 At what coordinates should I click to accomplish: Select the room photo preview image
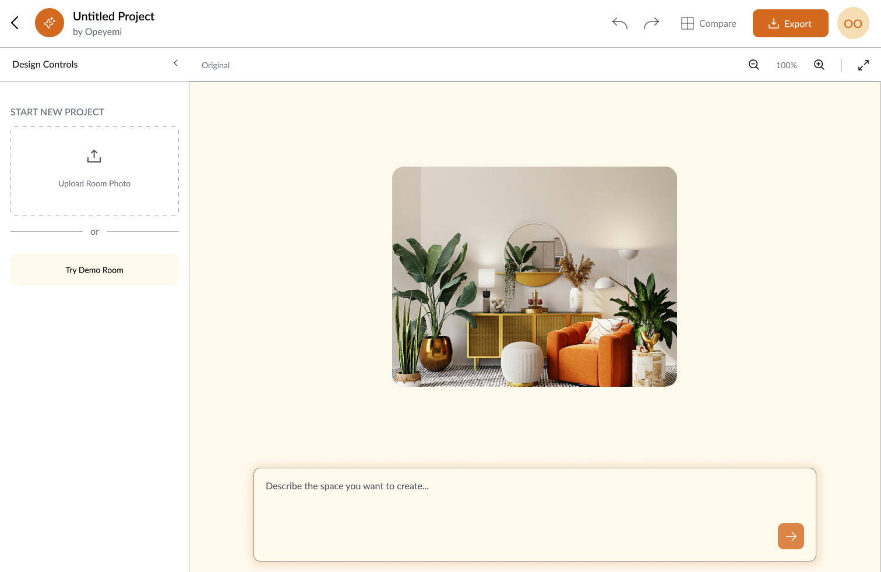(534, 277)
